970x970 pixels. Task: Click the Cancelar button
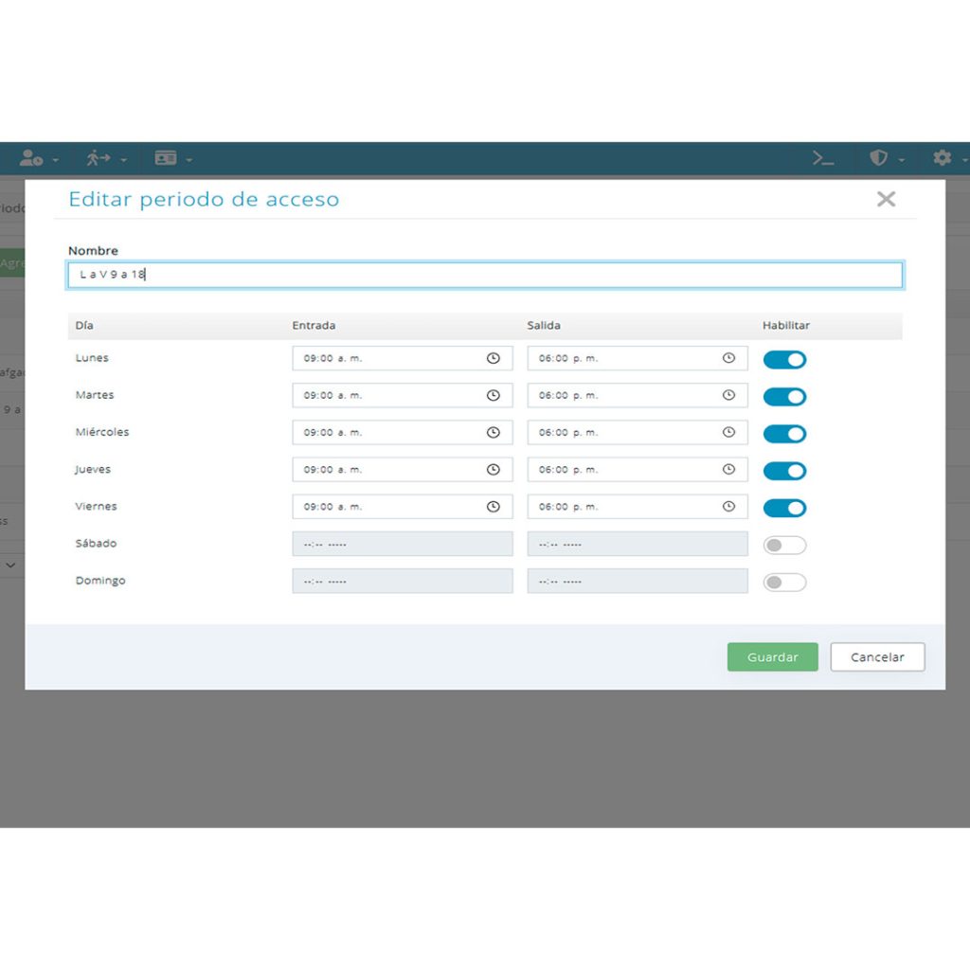(877, 657)
